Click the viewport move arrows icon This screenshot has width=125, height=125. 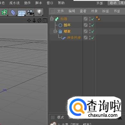point(29,21)
